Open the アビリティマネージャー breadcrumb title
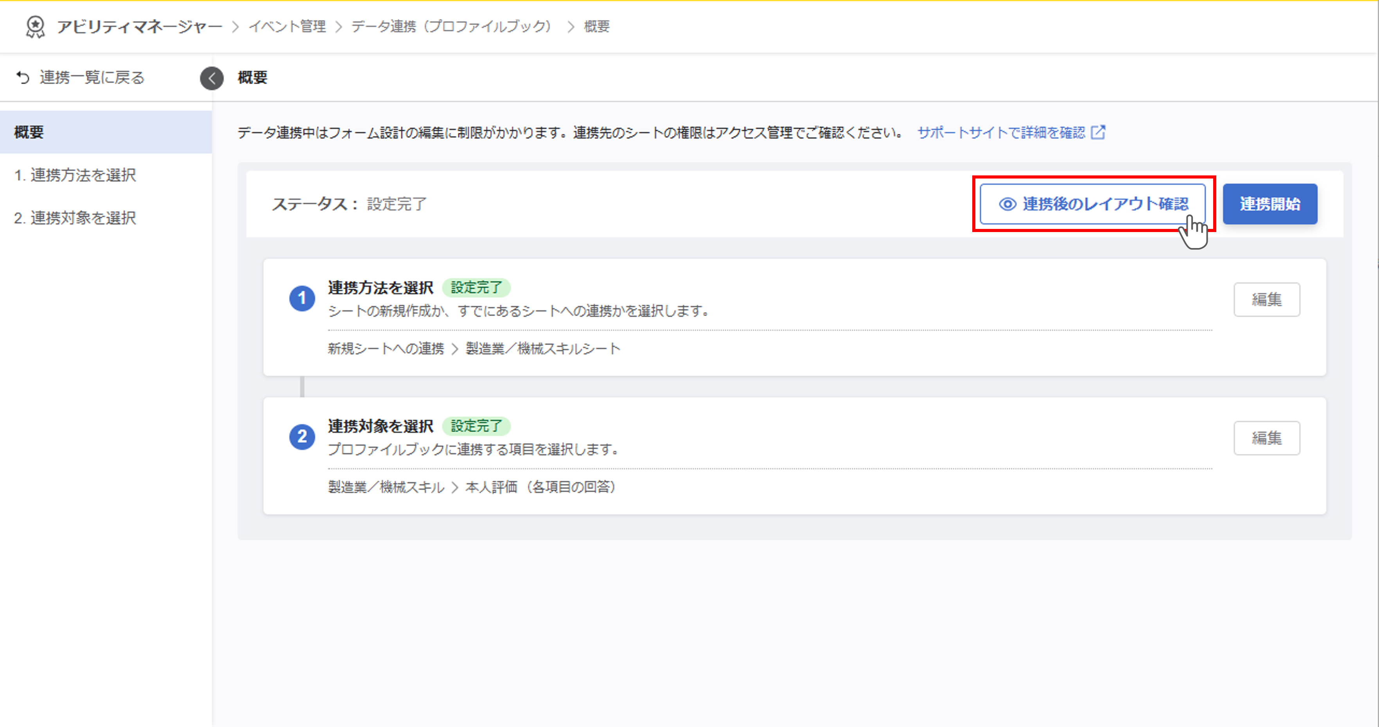The height and width of the screenshot is (727, 1379). 139,27
